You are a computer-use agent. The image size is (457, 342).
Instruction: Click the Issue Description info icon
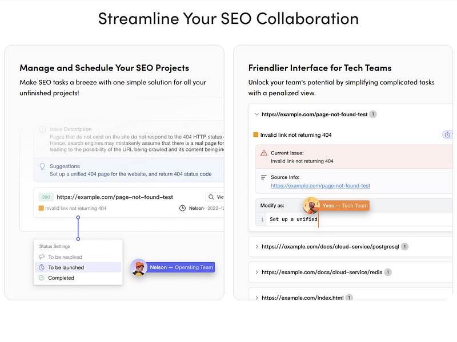(42, 129)
